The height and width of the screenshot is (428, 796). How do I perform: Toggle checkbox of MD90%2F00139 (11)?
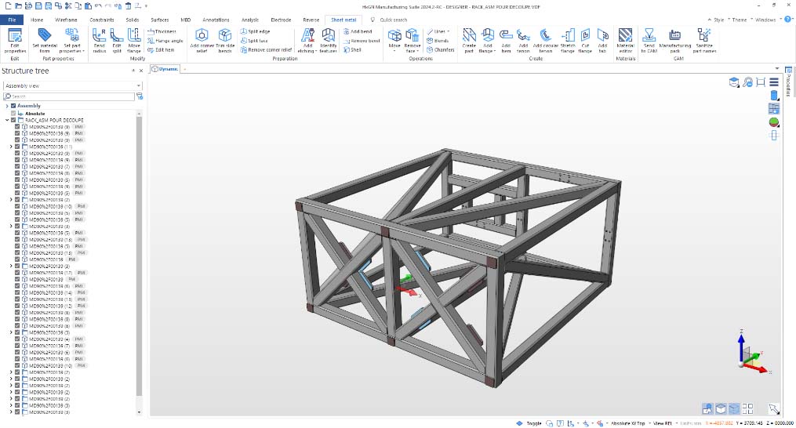[x=17, y=147]
